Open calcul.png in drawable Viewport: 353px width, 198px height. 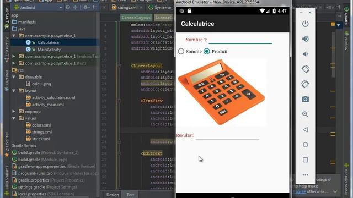[41, 84]
